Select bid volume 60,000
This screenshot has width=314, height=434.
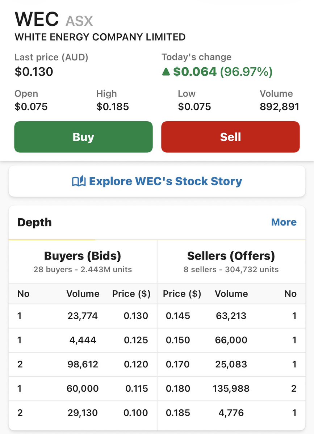coord(83,389)
